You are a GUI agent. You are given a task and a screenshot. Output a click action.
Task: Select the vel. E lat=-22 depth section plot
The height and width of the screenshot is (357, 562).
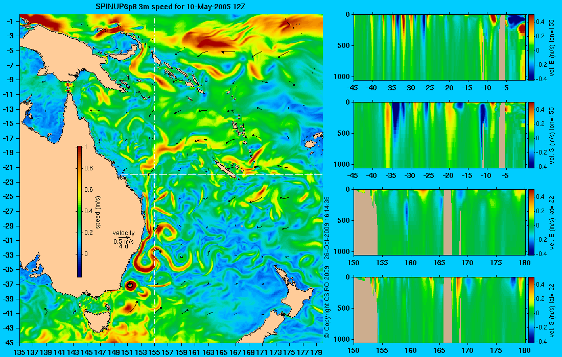[x=439, y=222]
